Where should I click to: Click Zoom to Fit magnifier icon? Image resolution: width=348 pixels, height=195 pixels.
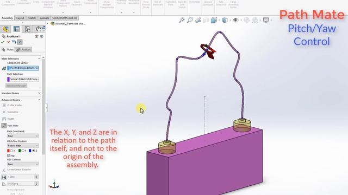click(182, 21)
